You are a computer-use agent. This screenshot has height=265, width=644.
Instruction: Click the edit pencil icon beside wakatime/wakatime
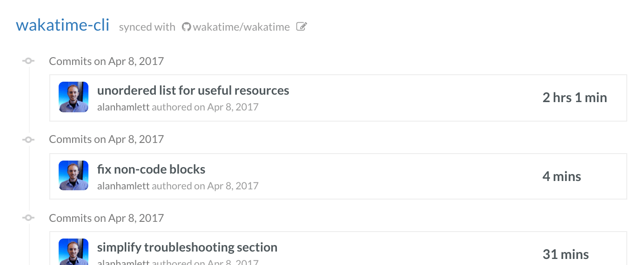(x=302, y=27)
